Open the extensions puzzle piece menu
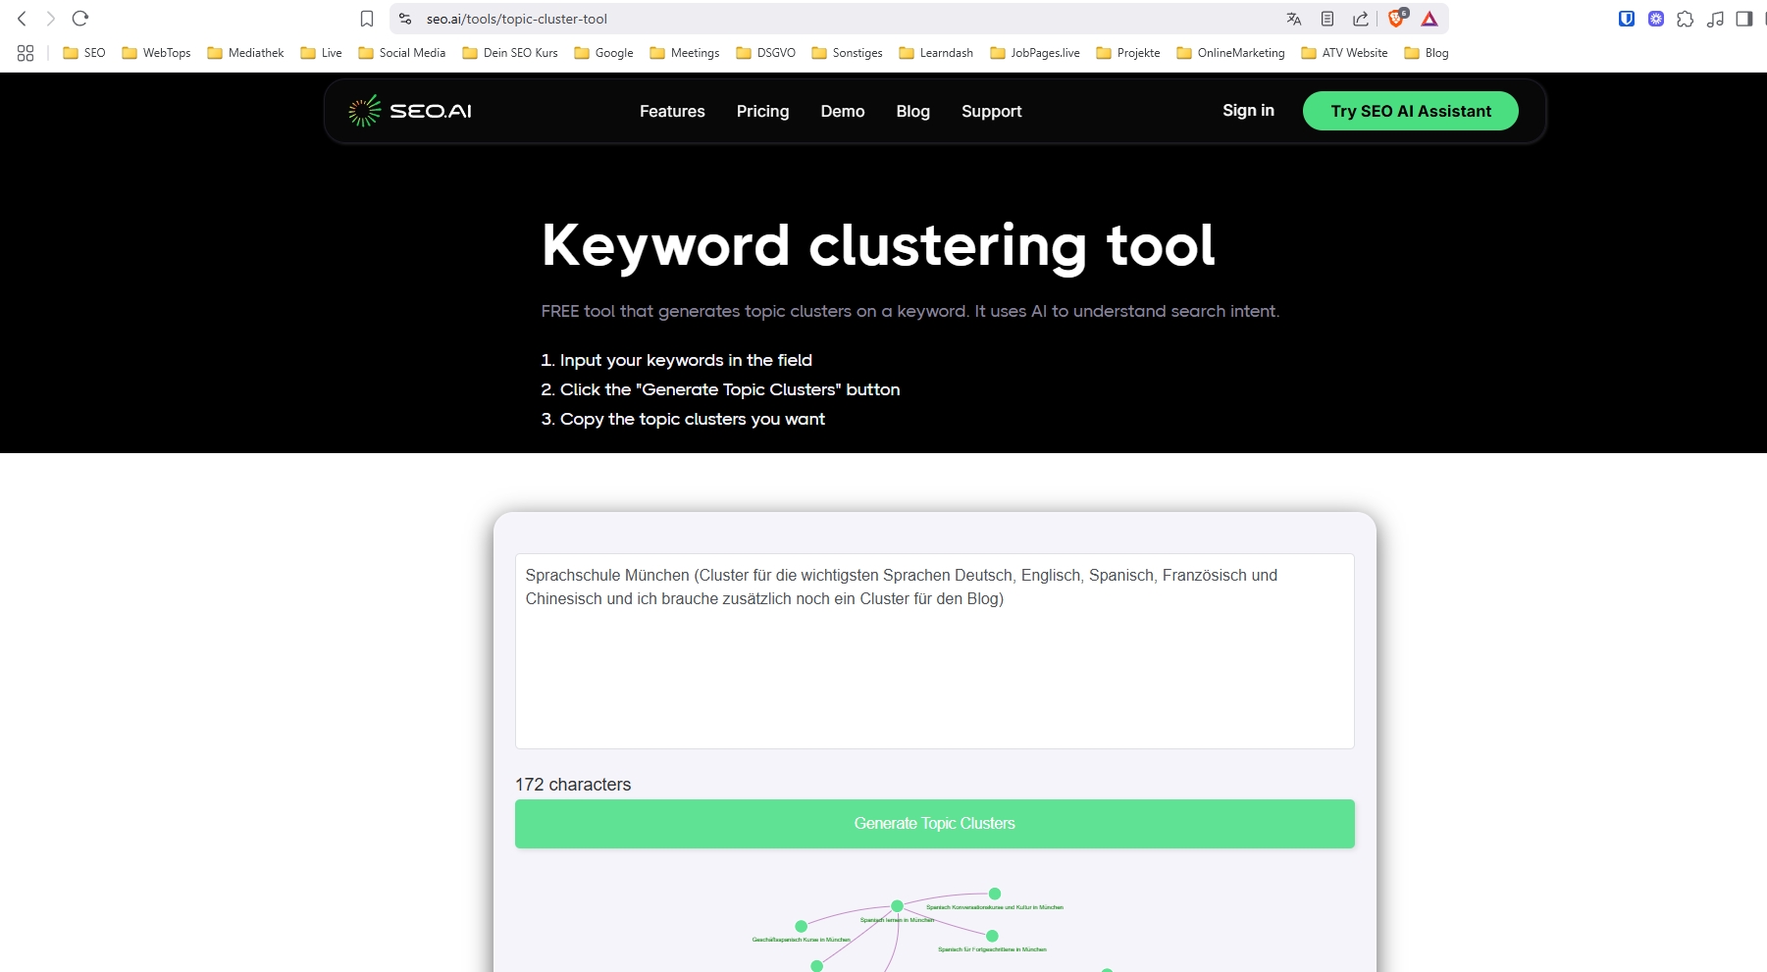Viewport: 1767px width, 972px height. tap(1685, 19)
